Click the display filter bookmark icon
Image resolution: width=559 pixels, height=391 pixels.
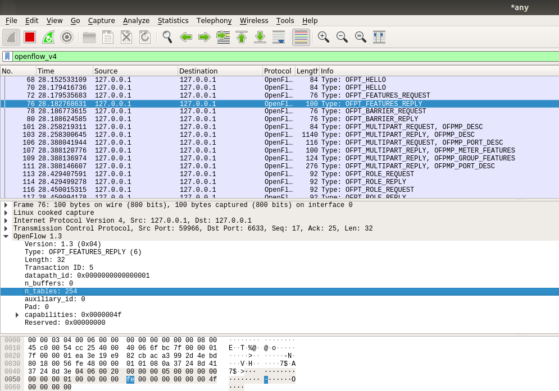[x=7, y=56]
